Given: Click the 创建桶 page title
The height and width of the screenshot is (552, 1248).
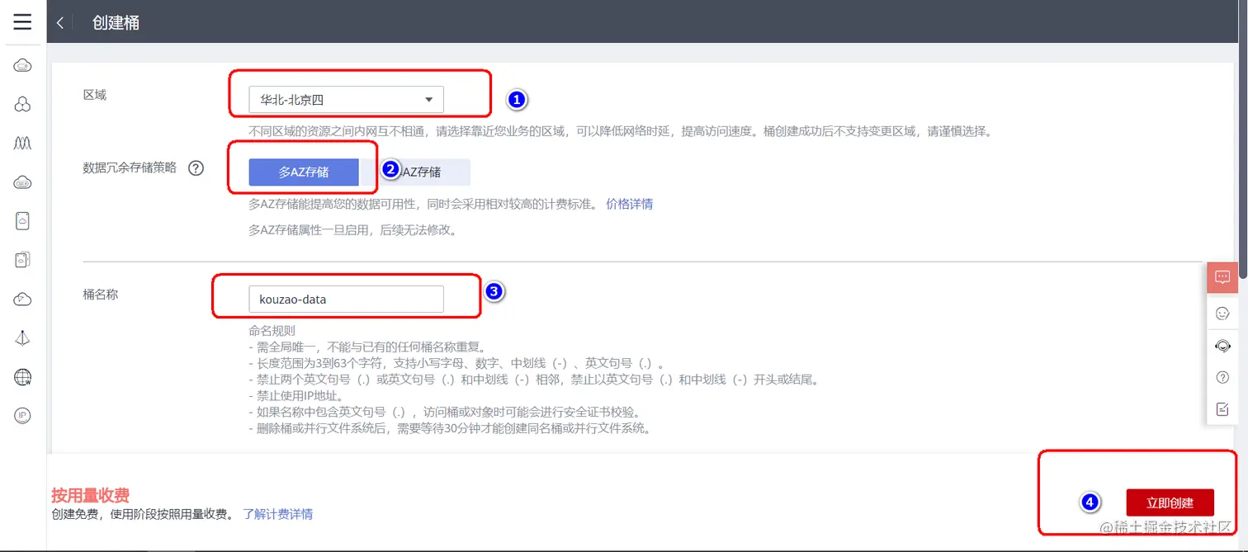Looking at the screenshot, I should coord(116,23).
